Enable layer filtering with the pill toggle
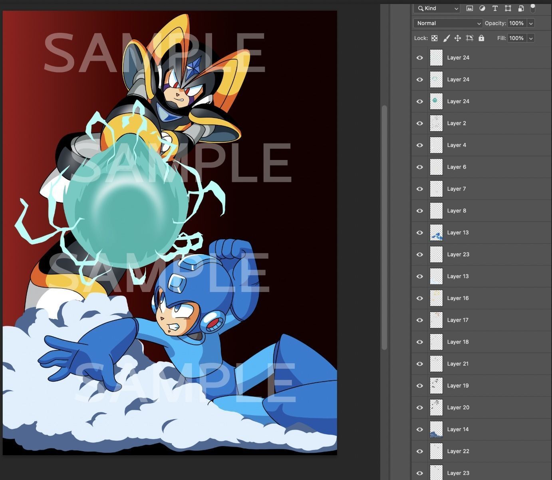 click(533, 8)
